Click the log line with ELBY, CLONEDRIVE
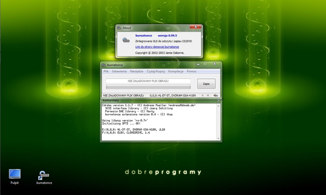Viewport: 326px width, 195px height. tap(126, 133)
